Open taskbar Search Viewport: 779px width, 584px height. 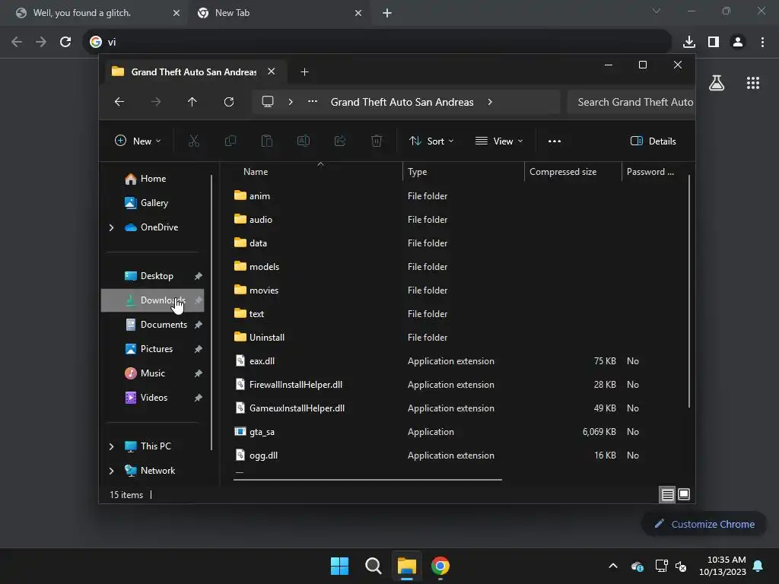click(373, 566)
